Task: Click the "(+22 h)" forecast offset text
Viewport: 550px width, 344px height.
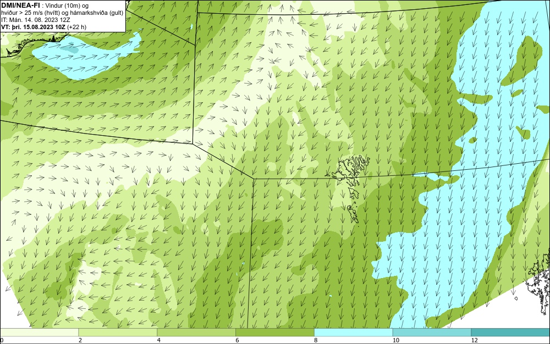Action: pyautogui.click(x=77, y=27)
